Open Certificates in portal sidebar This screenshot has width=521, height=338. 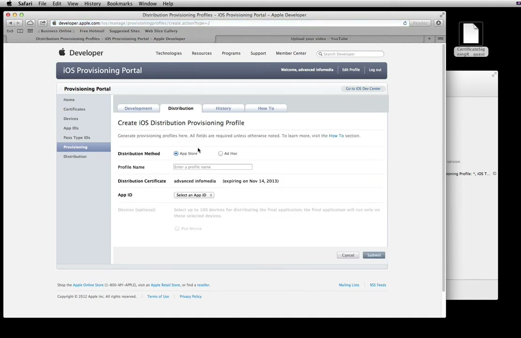point(75,109)
